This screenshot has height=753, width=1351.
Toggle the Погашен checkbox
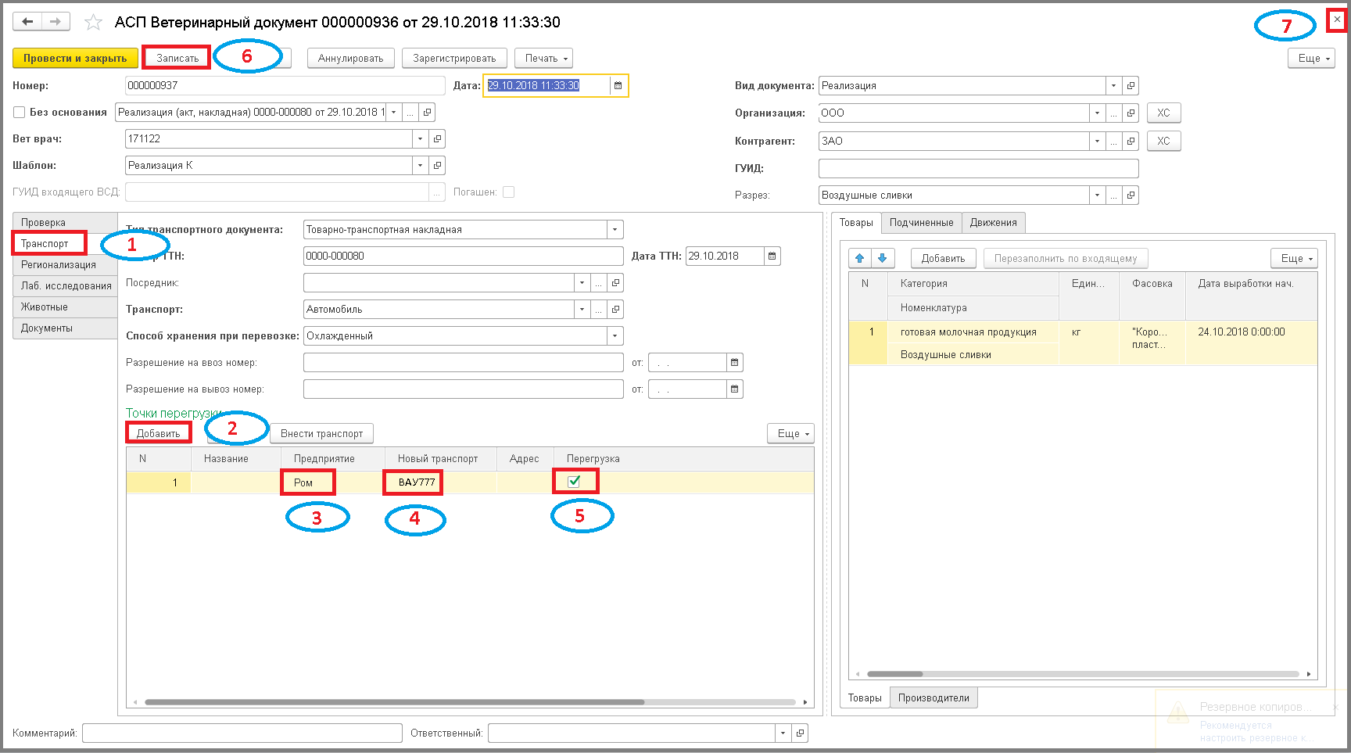pos(508,192)
